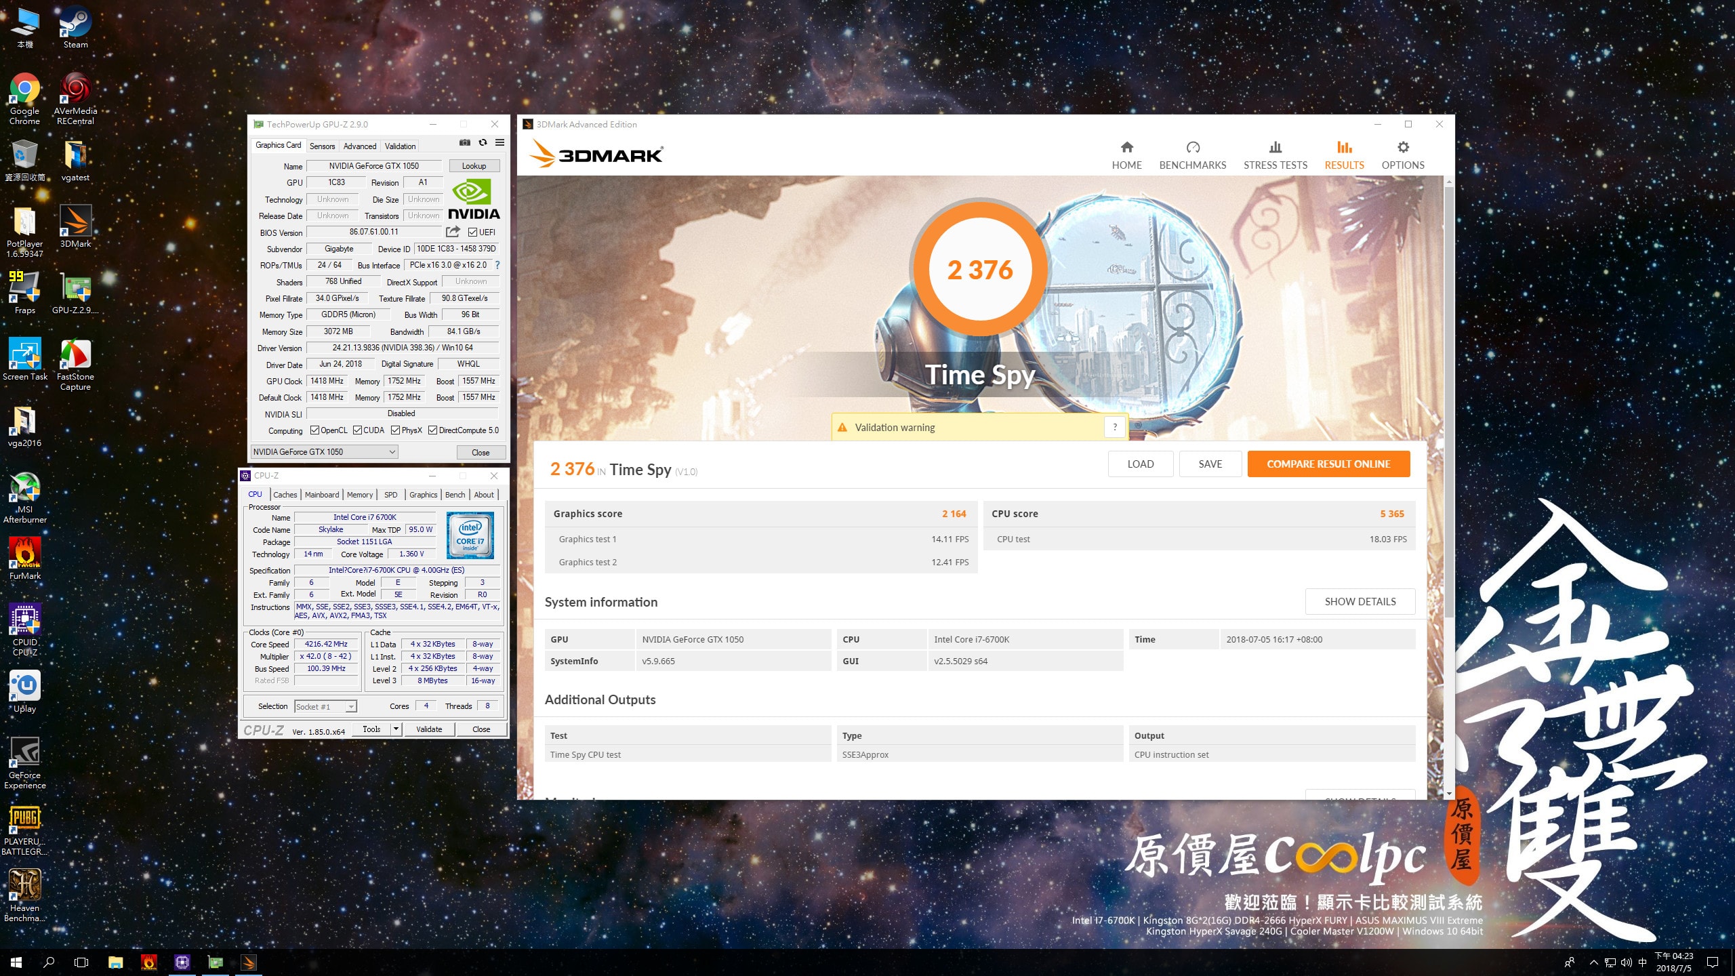Switch to the SPD tab in CPU-Z

(x=391, y=495)
